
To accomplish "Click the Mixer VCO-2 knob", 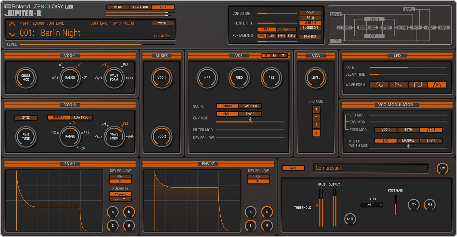I will [x=162, y=137].
